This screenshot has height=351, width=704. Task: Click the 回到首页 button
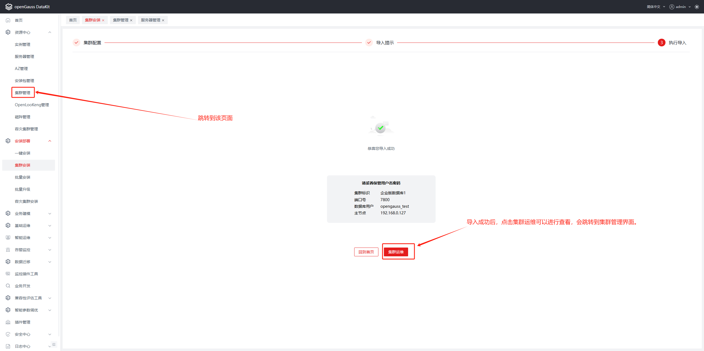coord(366,252)
